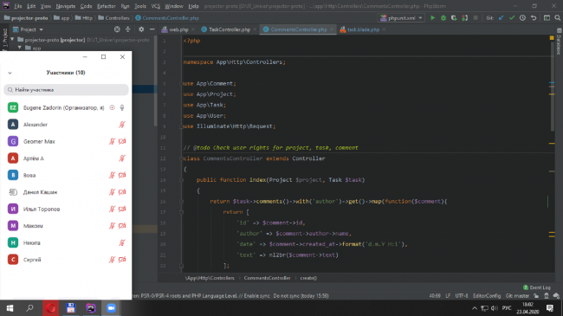563x316 pixels.
Task: Click create() in the bottom breadcrumb
Action: tap(308, 278)
